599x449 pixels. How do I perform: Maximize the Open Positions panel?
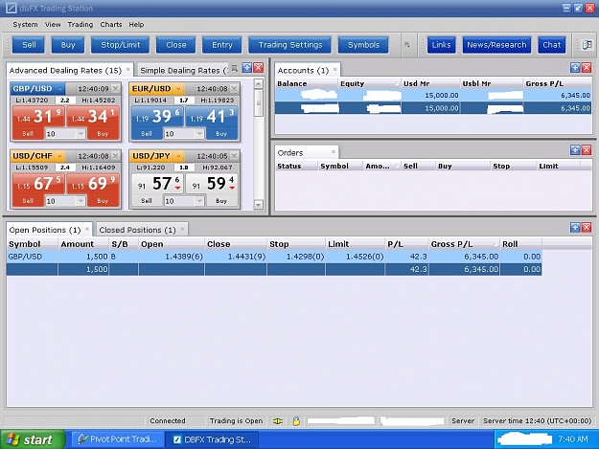tap(575, 228)
